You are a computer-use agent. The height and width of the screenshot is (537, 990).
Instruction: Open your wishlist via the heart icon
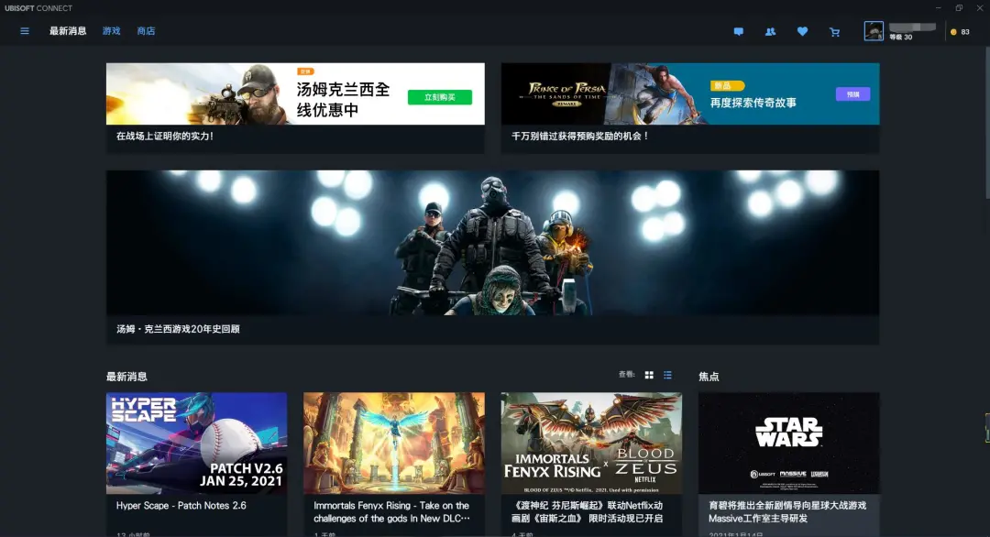click(802, 31)
